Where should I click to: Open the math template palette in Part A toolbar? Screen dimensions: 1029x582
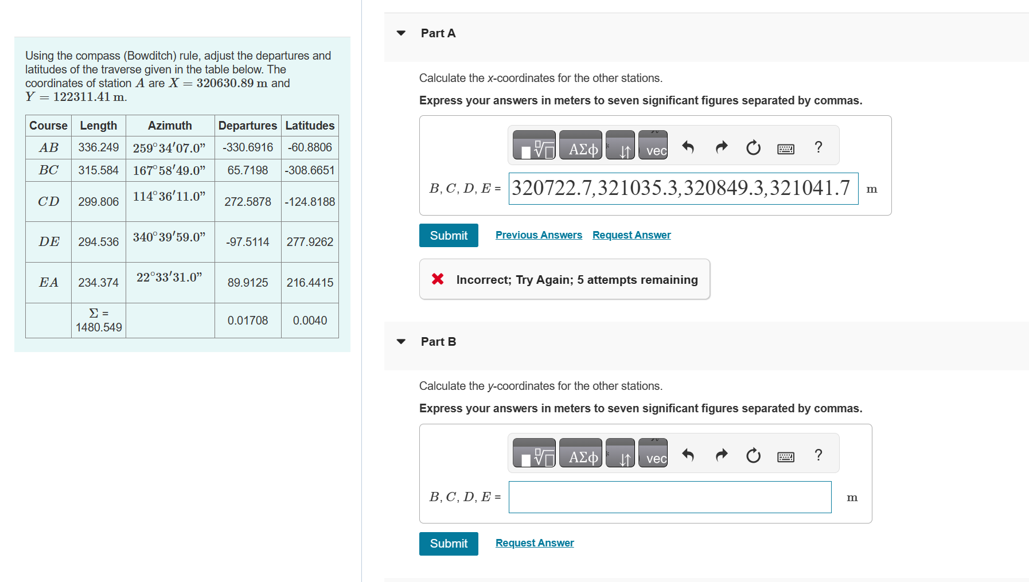pyautogui.click(x=533, y=145)
